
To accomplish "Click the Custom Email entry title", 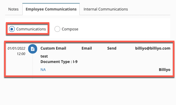I will pyautogui.click(x=53, y=48).
